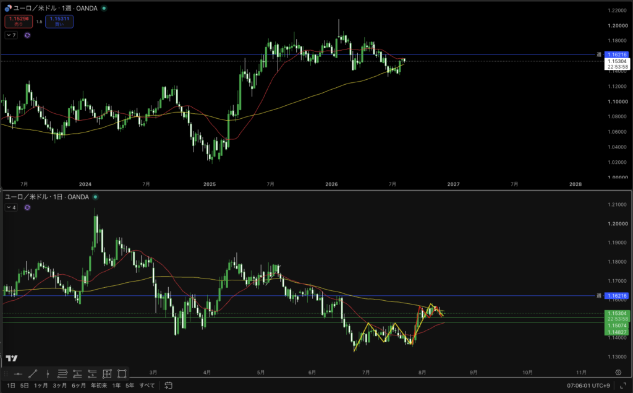The height and width of the screenshot is (393, 633).
Task: Click the 8月 label on daily time axis
Action: pos(422,373)
